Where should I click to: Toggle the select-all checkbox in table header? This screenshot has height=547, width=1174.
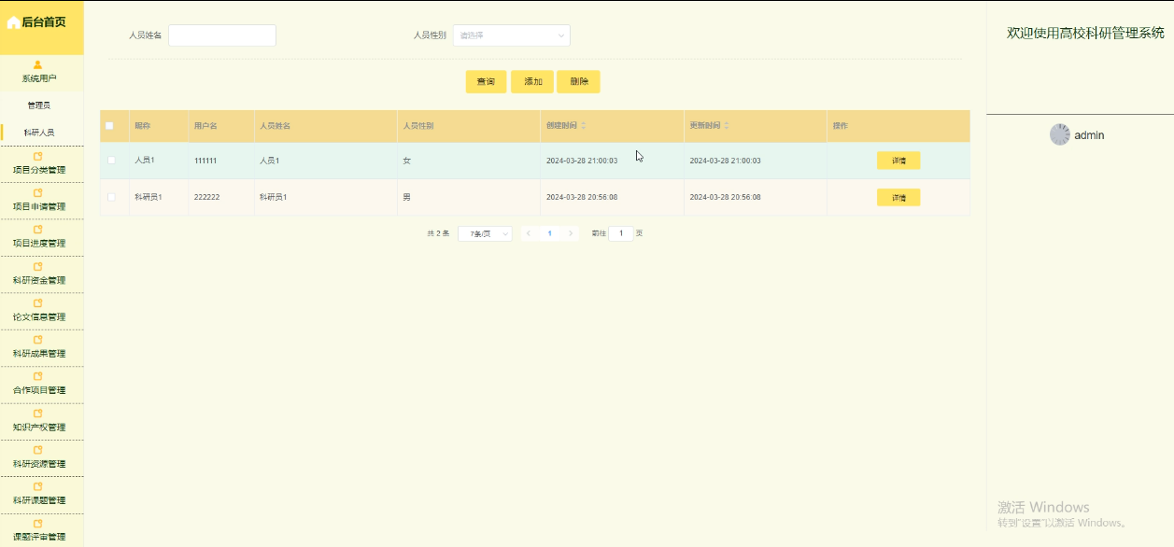click(109, 126)
